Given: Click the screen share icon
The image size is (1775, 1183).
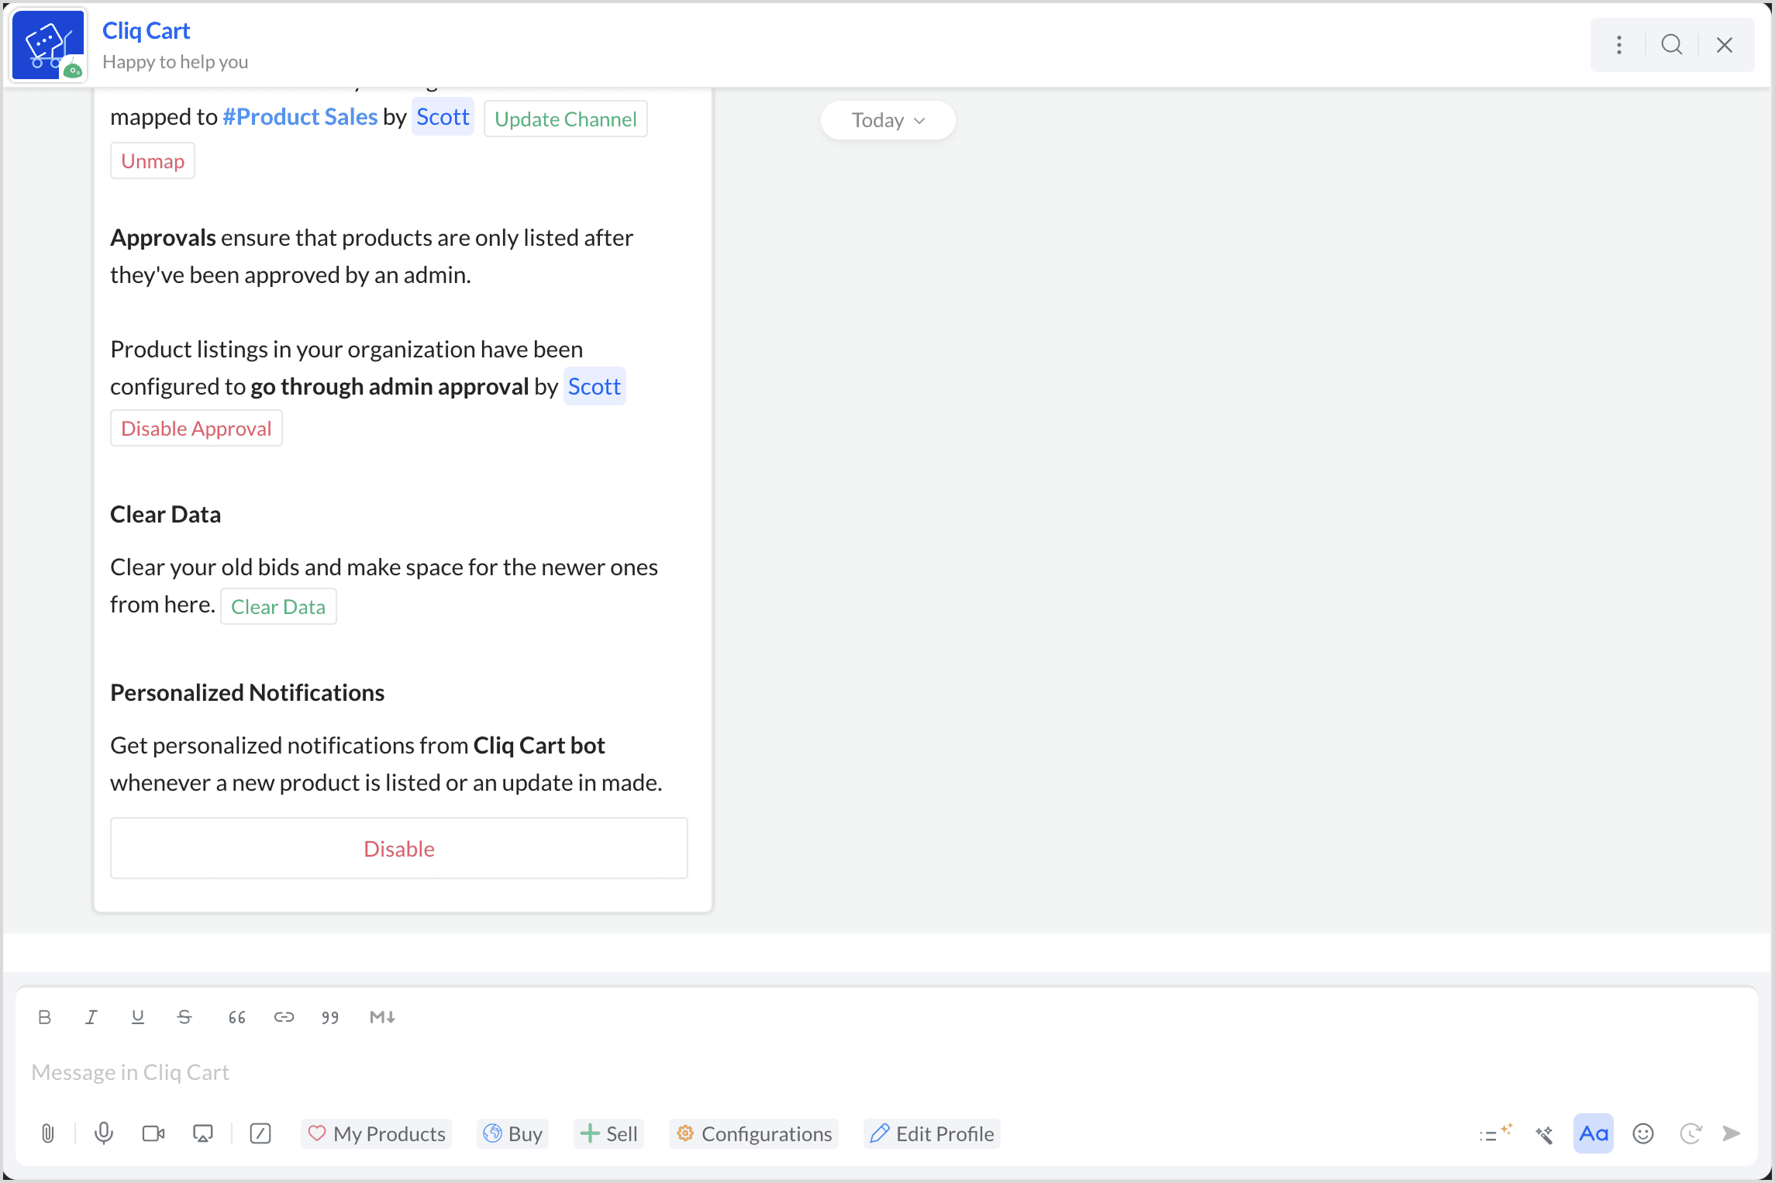Looking at the screenshot, I should [203, 1133].
